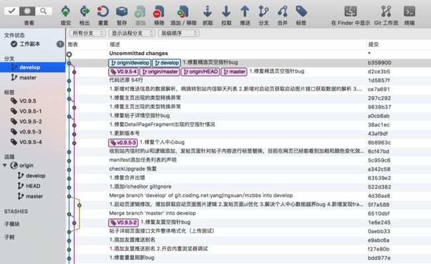Click the STASHES sidebar section header
This screenshot has width=431, height=264.
point(16,212)
